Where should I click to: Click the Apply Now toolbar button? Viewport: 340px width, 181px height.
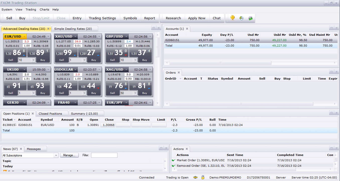click(x=197, y=18)
